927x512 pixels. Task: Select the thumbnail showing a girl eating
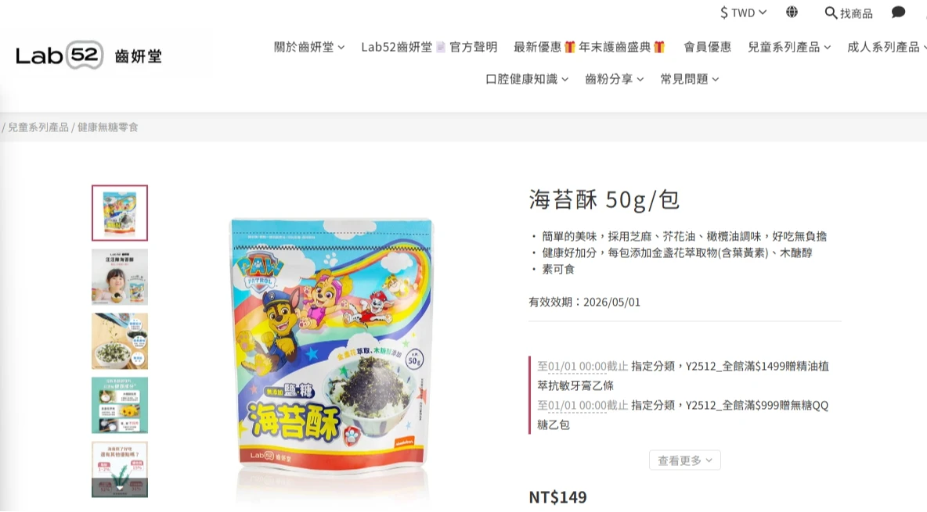(x=120, y=277)
